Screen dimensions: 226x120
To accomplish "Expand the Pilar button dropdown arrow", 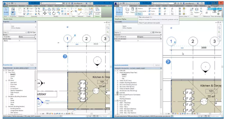I will click(142, 14).
